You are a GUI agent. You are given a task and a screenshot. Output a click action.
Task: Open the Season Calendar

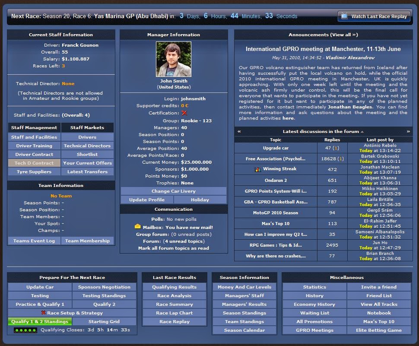(244, 330)
